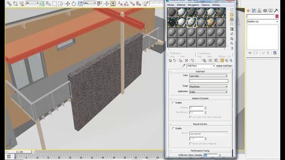Open Wall Paint material name dropdown

201,66
